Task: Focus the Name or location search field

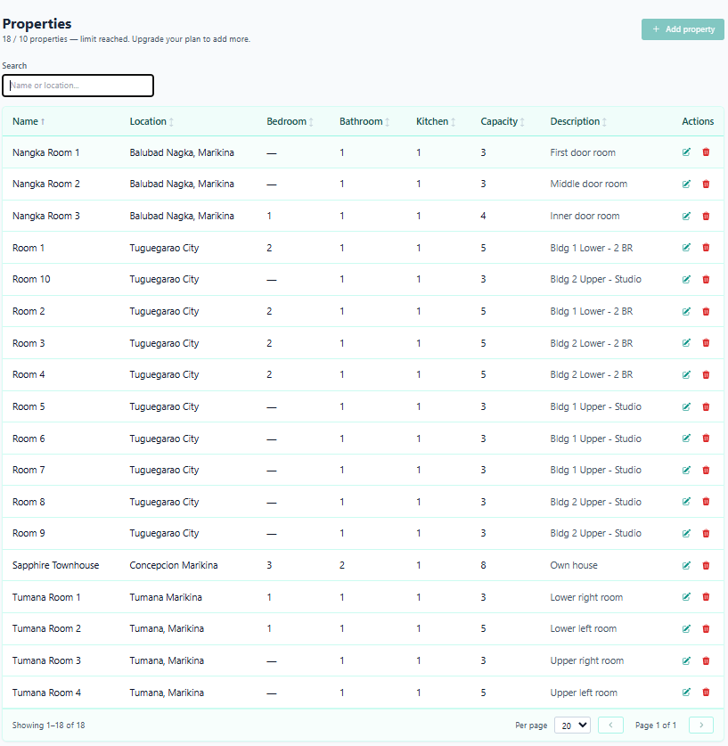Action: pyautogui.click(x=78, y=86)
